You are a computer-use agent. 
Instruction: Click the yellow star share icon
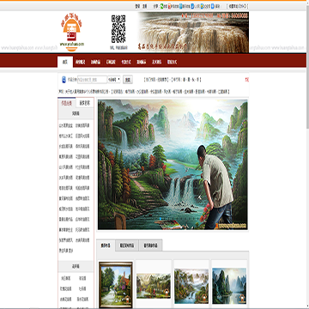(202, 6)
